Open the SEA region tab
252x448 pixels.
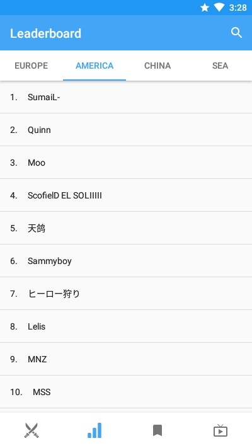220,66
